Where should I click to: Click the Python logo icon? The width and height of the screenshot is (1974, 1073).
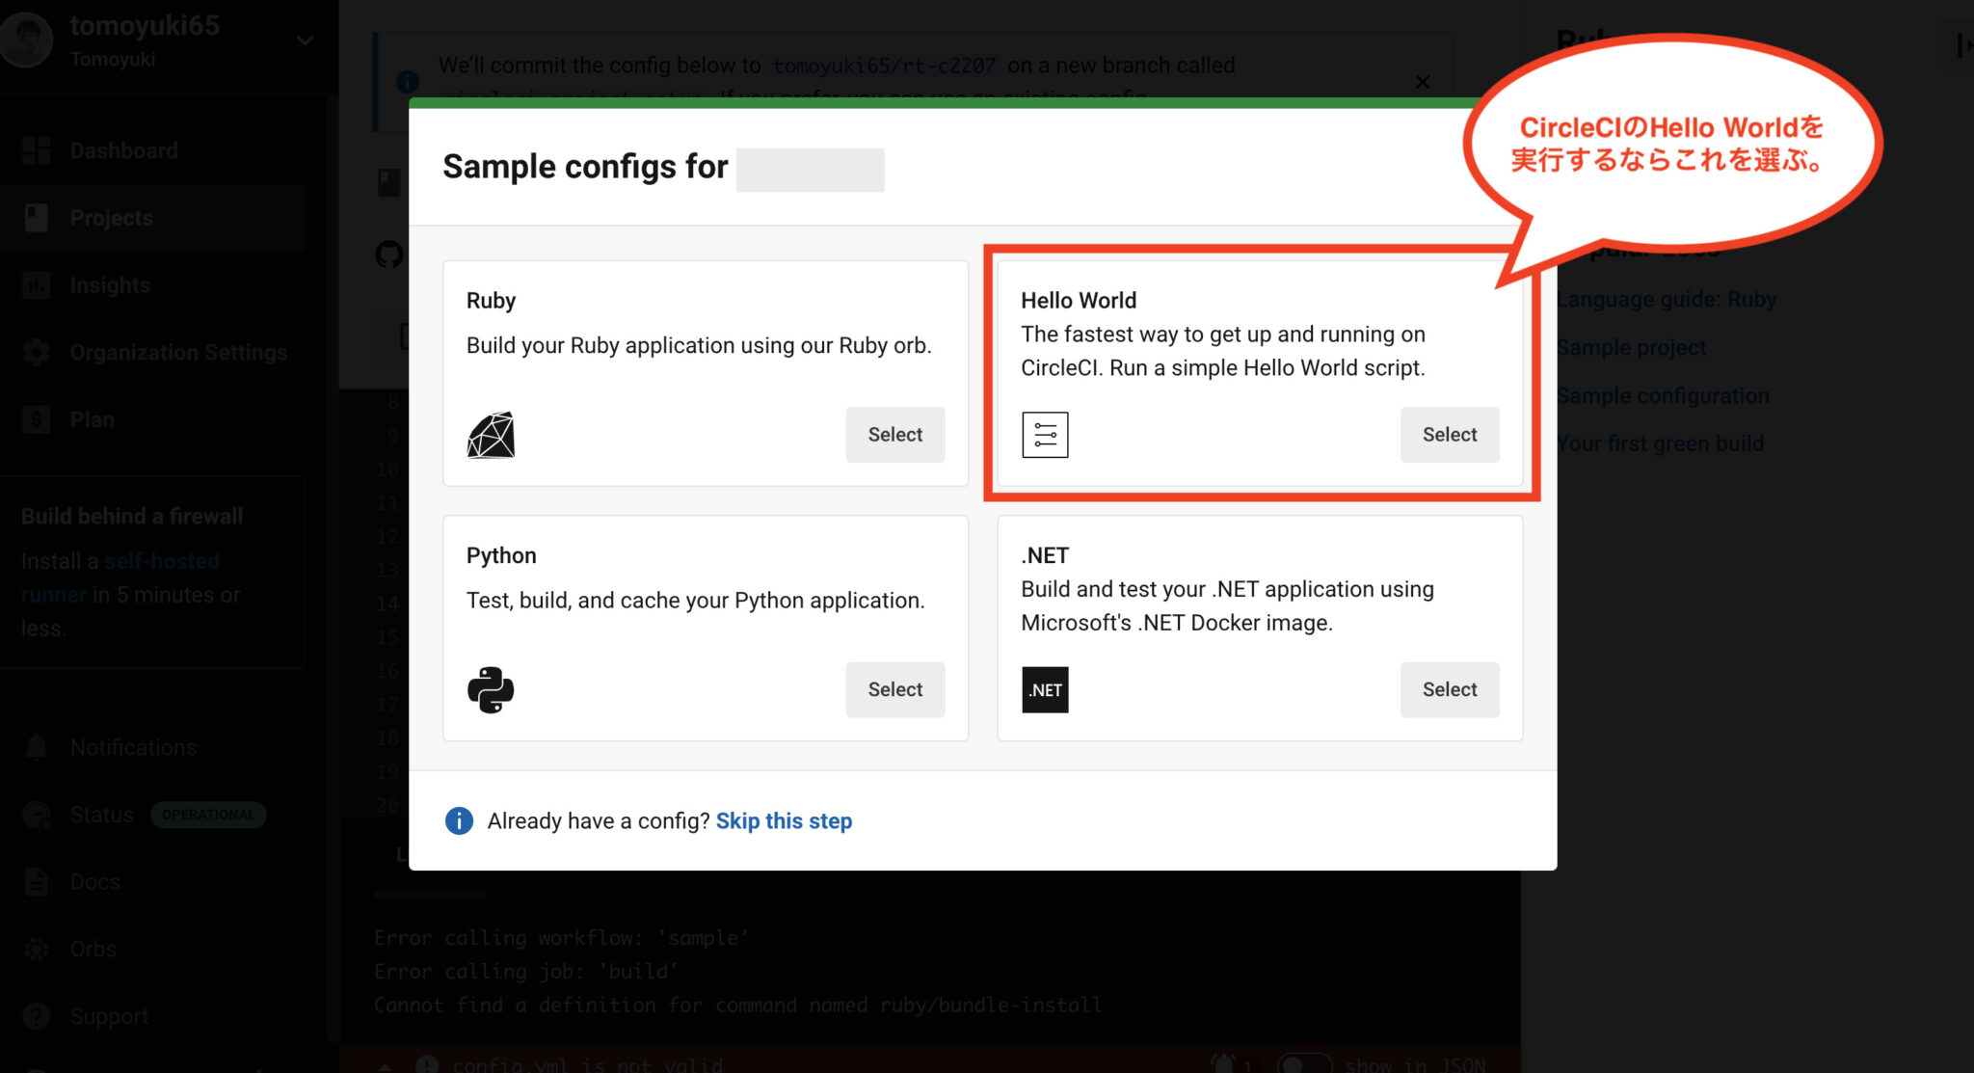click(x=491, y=689)
